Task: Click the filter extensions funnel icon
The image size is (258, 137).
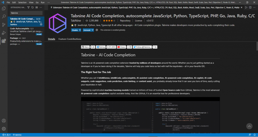Action: point(28,7)
